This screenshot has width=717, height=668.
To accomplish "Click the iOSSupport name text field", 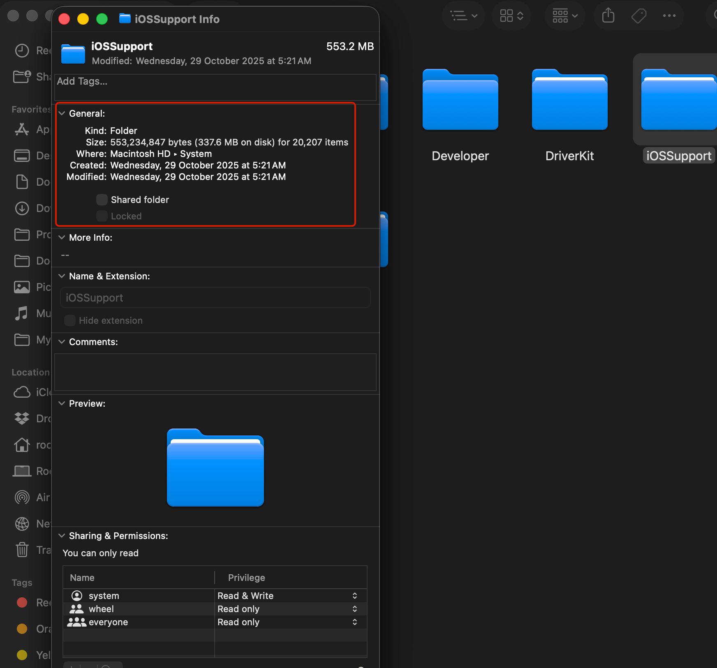I will coord(215,297).
